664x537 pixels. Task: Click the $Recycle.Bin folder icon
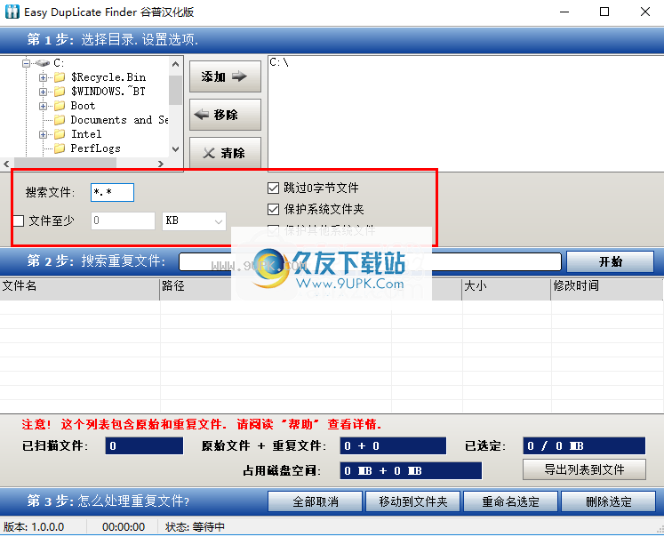(60, 77)
